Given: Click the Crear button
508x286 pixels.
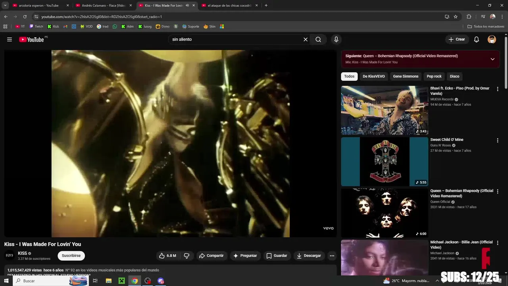Looking at the screenshot, I should tap(457, 39).
